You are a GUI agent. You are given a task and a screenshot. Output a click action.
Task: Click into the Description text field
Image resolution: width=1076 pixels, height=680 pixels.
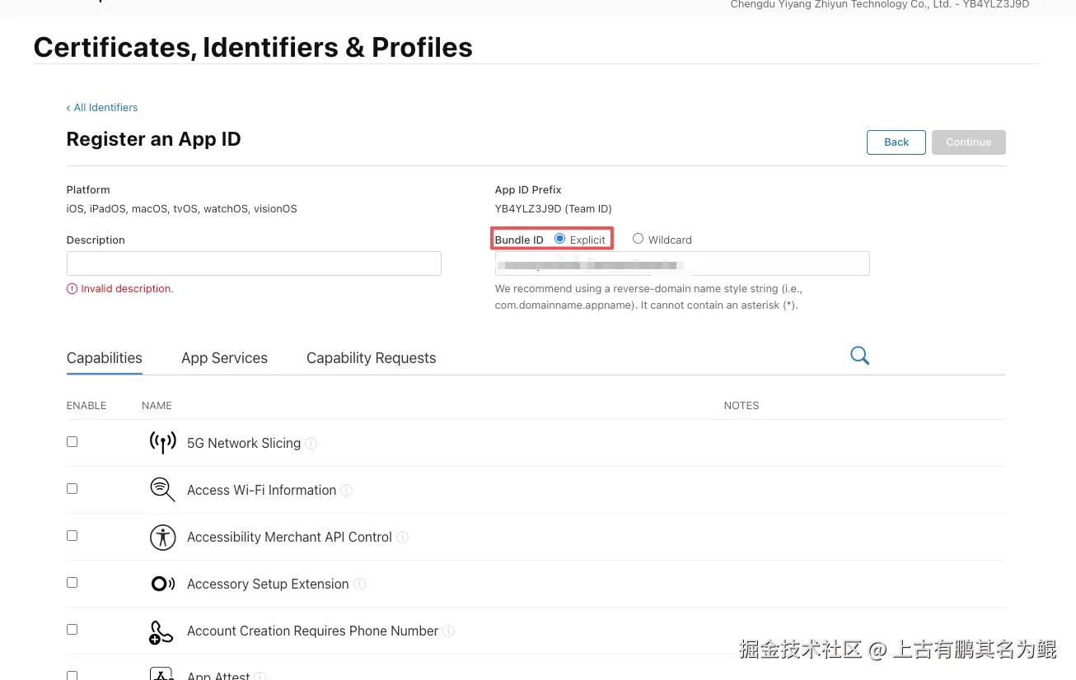[x=254, y=263]
